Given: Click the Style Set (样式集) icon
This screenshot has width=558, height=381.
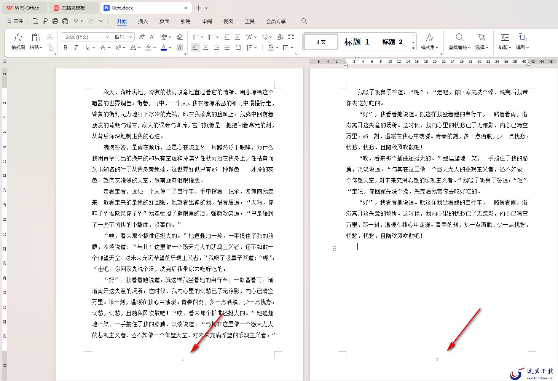Looking at the screenshot, I should point(429,37).
